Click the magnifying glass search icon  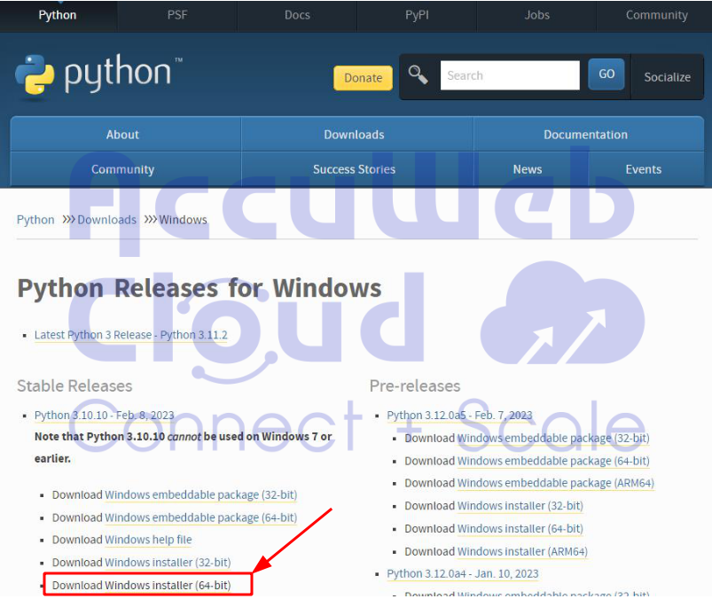pos(419,75)
